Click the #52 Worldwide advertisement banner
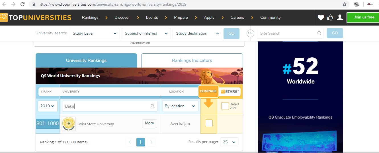Viewport: 379px width, 153px height. (x=301, y=97)
